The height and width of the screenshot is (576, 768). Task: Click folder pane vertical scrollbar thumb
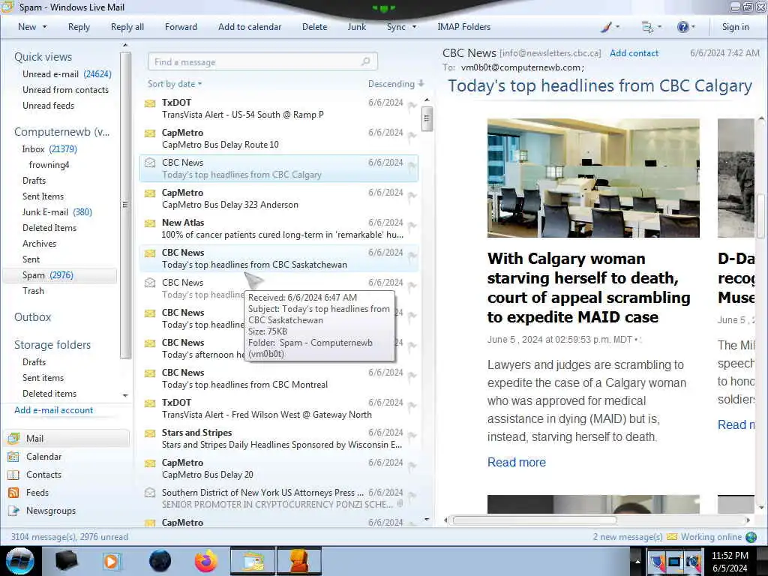tap(125, 204)
